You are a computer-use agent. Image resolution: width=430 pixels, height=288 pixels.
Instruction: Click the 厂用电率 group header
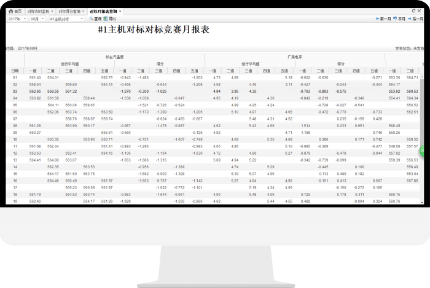(294, 56)
